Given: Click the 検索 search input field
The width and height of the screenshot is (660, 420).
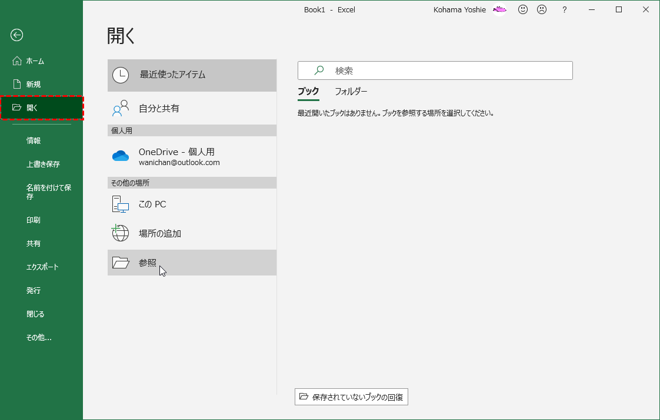Looking at the screenshot, I should (x=447, y=70).
